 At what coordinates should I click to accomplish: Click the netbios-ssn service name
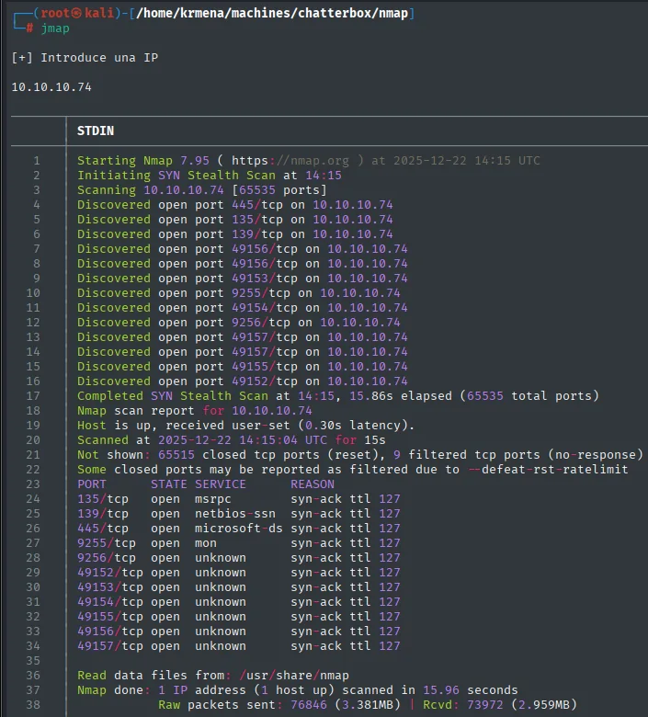pyautogui.click(x=235, y=513)
